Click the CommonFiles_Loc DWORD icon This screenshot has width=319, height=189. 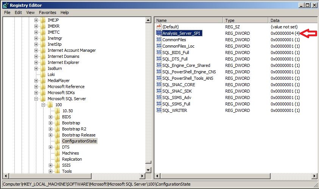(x=159, y=46)
